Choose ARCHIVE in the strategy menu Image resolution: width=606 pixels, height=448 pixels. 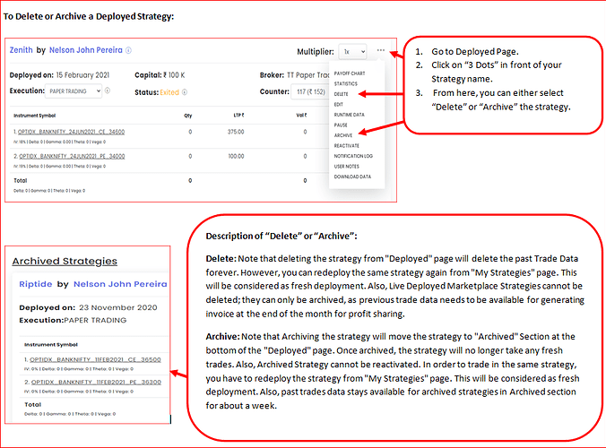(343, 135)
